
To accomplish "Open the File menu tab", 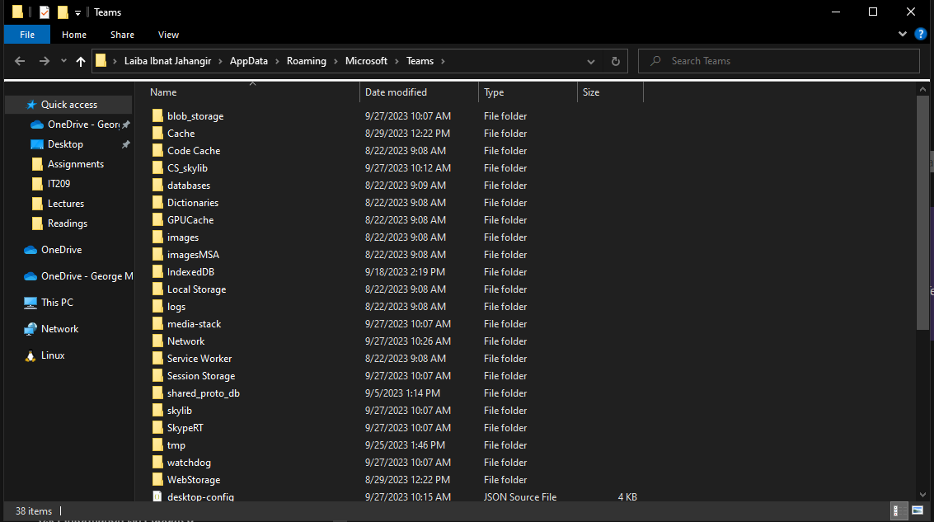I will 27,35.
